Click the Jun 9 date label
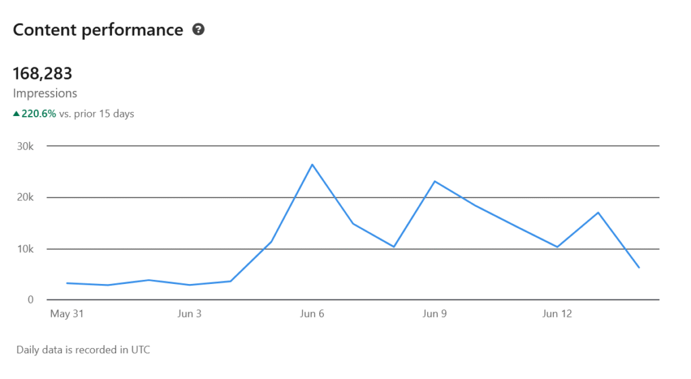This screenshot has width=691, height=379. pos(435,314)
